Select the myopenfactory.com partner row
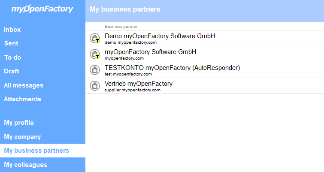The width and height of the screenshot is (324, 172). [x=205, y=54]
